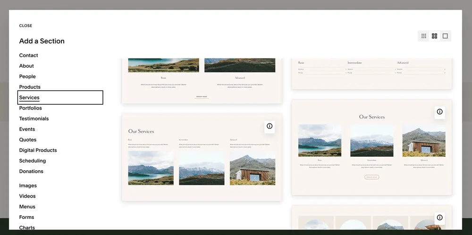The width and height of the screenshot is (472, 235).
Task: Select Videos section category
Action: tap(27, 196)
